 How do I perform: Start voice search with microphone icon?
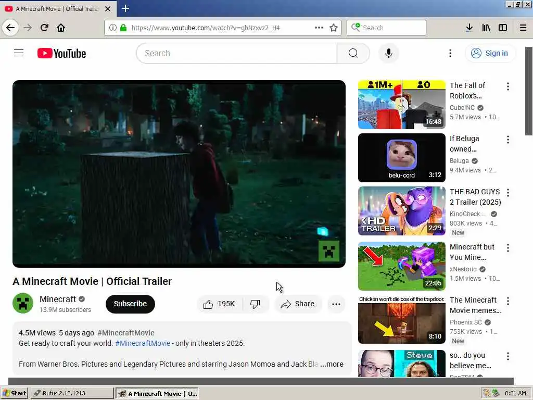388,54
